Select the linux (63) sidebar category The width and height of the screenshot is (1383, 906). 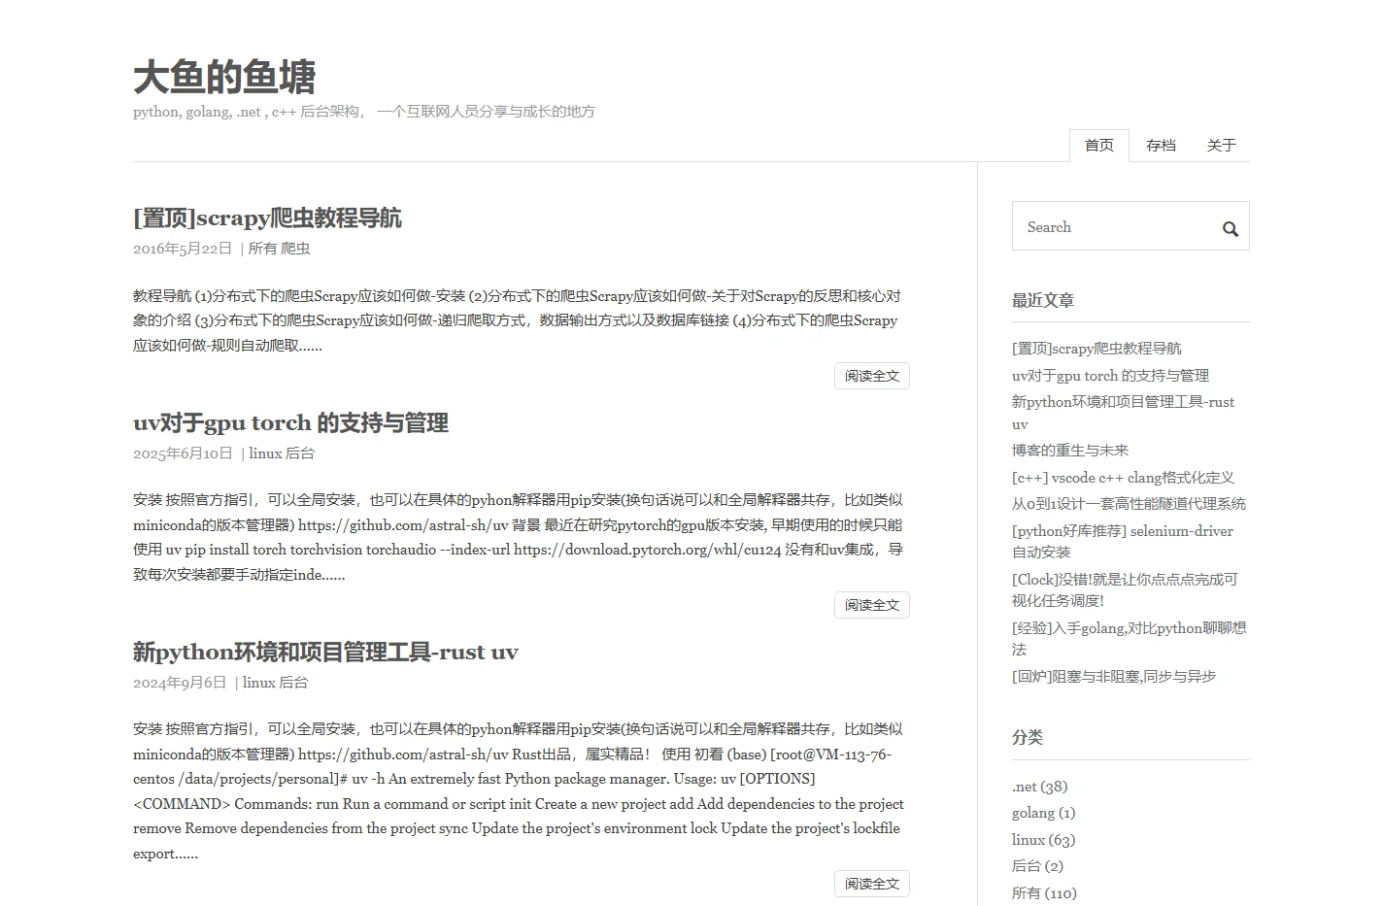(1044, 840)
